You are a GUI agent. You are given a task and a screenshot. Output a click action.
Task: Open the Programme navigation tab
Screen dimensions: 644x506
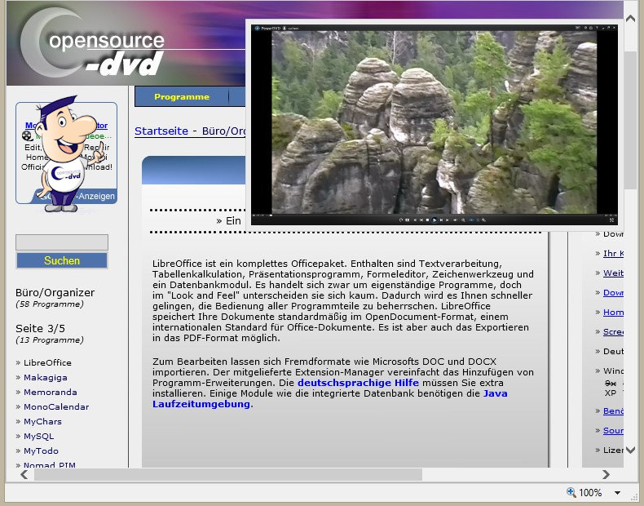pyautogui.click(x=182, y=96)
